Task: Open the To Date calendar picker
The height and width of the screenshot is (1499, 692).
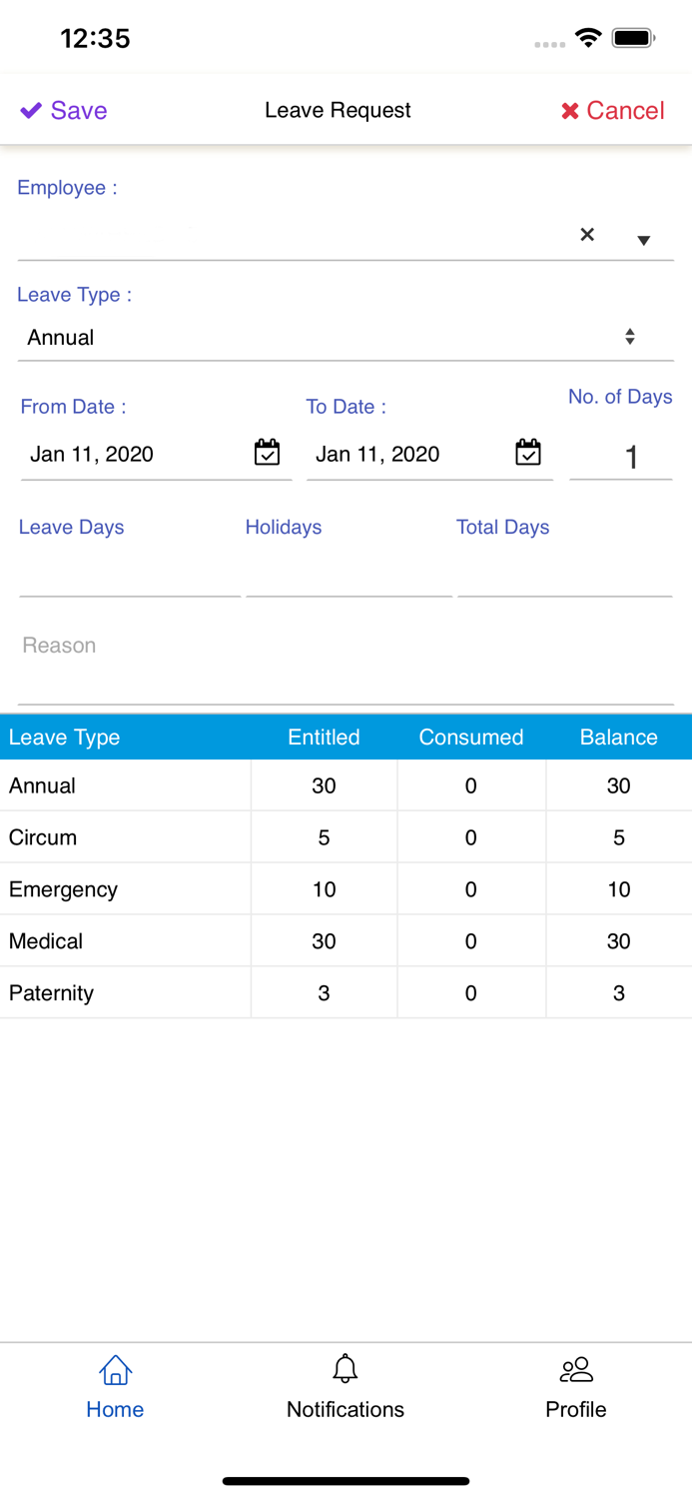Action: click(529, 453)
